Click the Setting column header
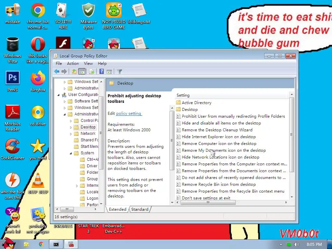Screen dimensions: 332x249 point(232,95)
